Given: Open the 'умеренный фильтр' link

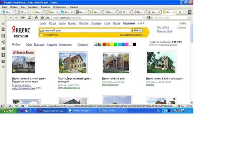Looking at the screenshot, I should [x=167, y=45].
